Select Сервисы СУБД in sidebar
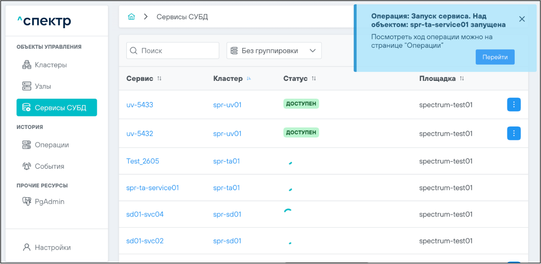 (x=57, y=108)
